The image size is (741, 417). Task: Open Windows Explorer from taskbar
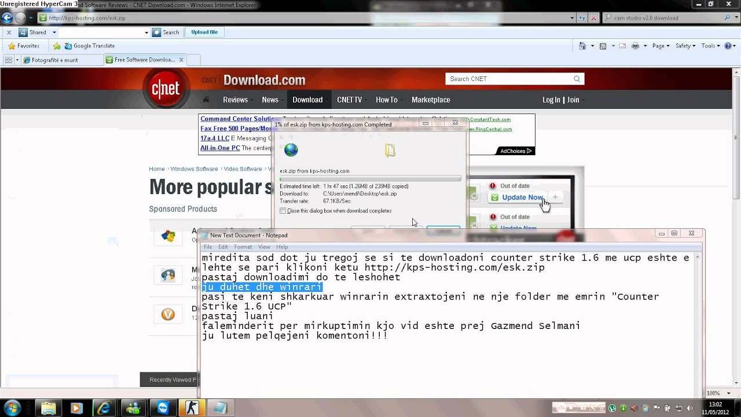(48, 408)
